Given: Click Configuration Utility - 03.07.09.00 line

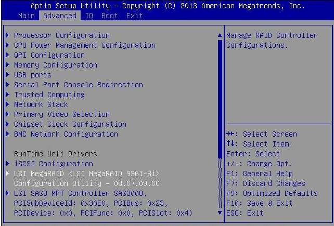Looking at the screenshot, I should pos(87,183).
